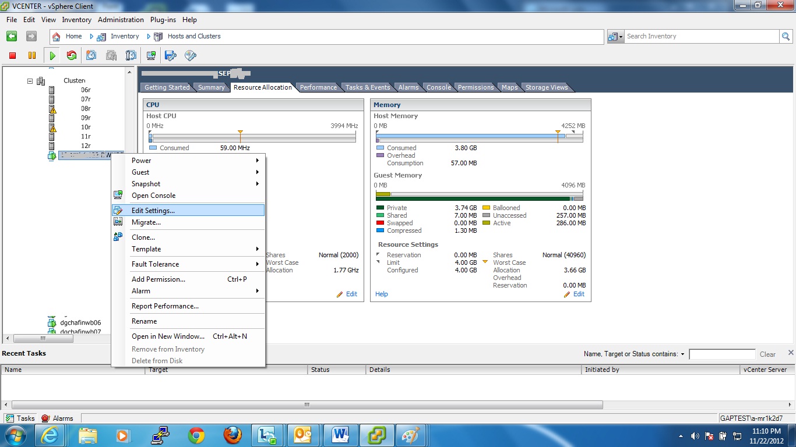Open the Administration menu
The width and height of the screenshot is (796, 447).
click(x=121, y=20)
